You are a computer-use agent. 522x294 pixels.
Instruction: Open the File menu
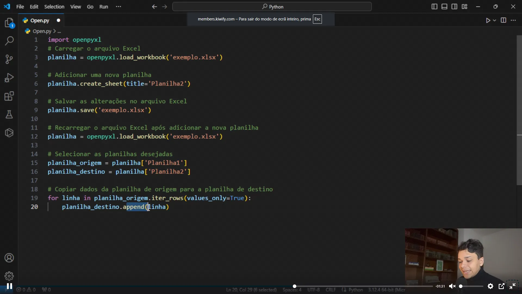(x=20, y=7)
